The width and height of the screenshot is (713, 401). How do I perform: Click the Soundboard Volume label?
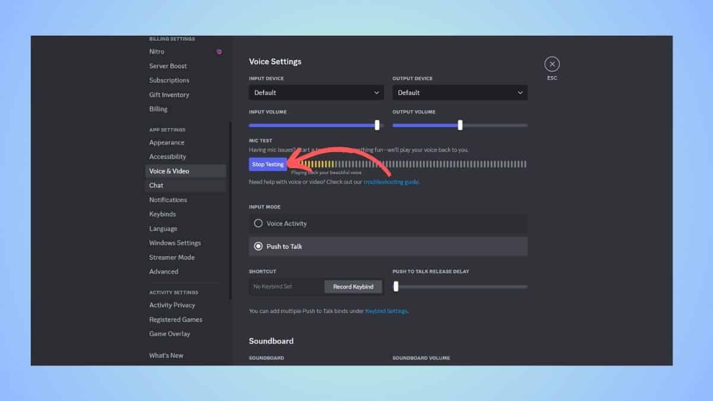pyautogui.click(x=421, y=358)
